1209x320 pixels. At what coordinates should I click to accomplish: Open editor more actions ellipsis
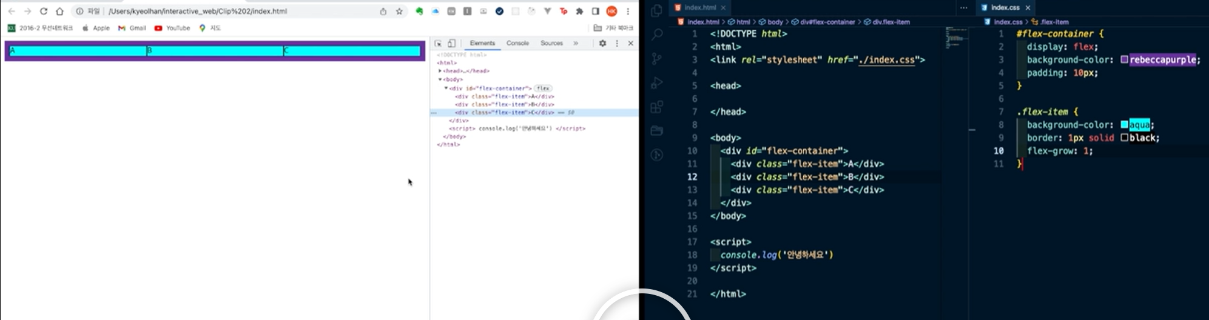coord(963,8)
